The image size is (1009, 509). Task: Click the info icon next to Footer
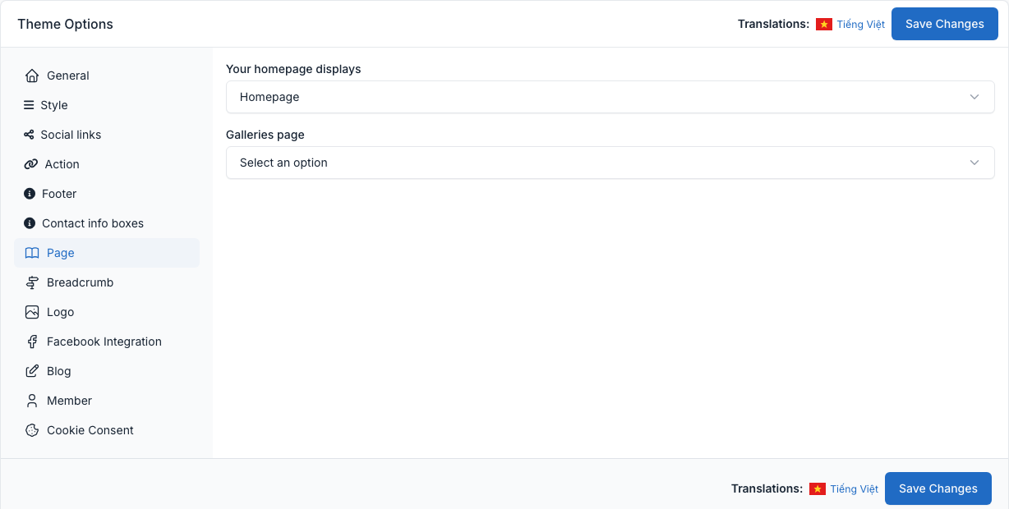click(30, 194)
